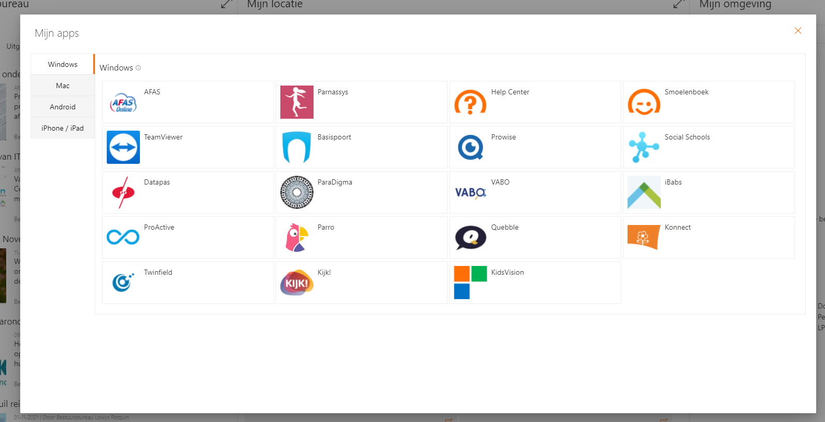Open the Konnect orange flower icon
This screenshot has width=825, height=422.
[644, 237]
